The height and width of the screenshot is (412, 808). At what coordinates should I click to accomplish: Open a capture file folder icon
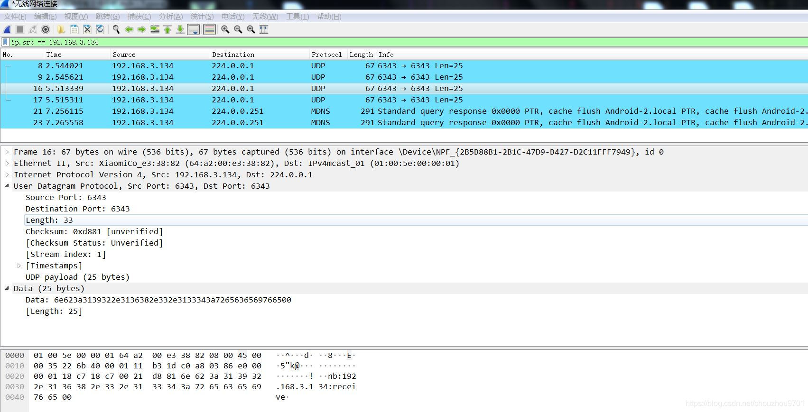coord(61,29)
